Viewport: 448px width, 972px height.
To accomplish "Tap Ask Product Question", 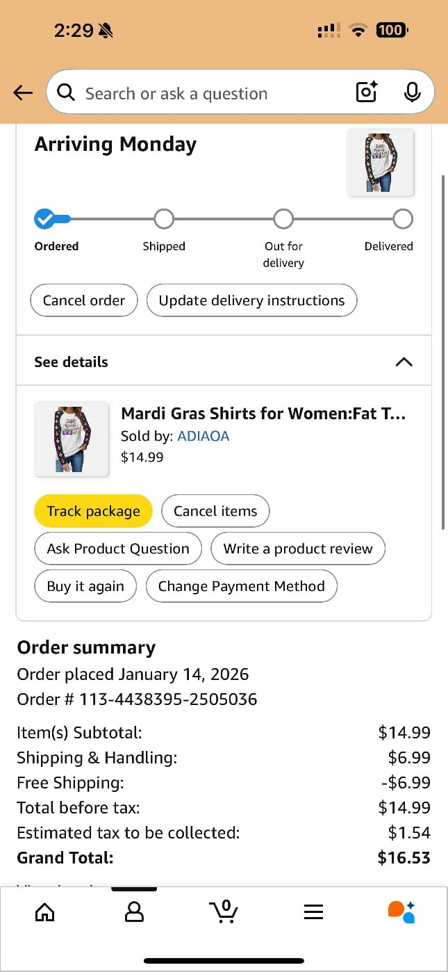I will [x=118, y=549].
